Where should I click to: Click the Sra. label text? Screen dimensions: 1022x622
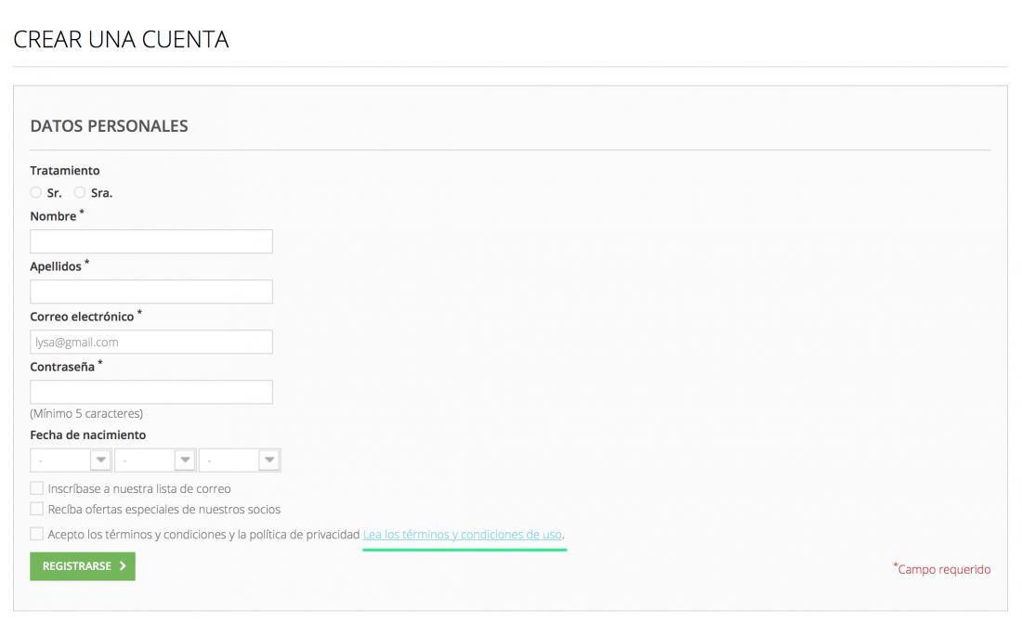point(101,193)
